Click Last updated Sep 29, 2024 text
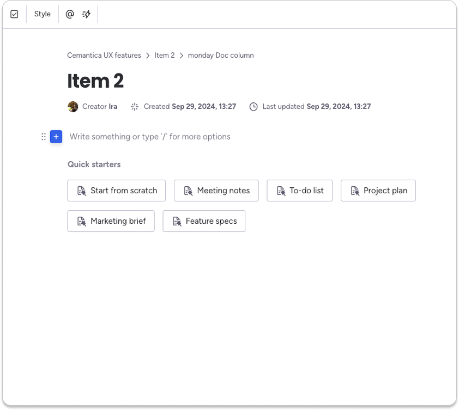459x410 pixels. (x=317, y=107)
